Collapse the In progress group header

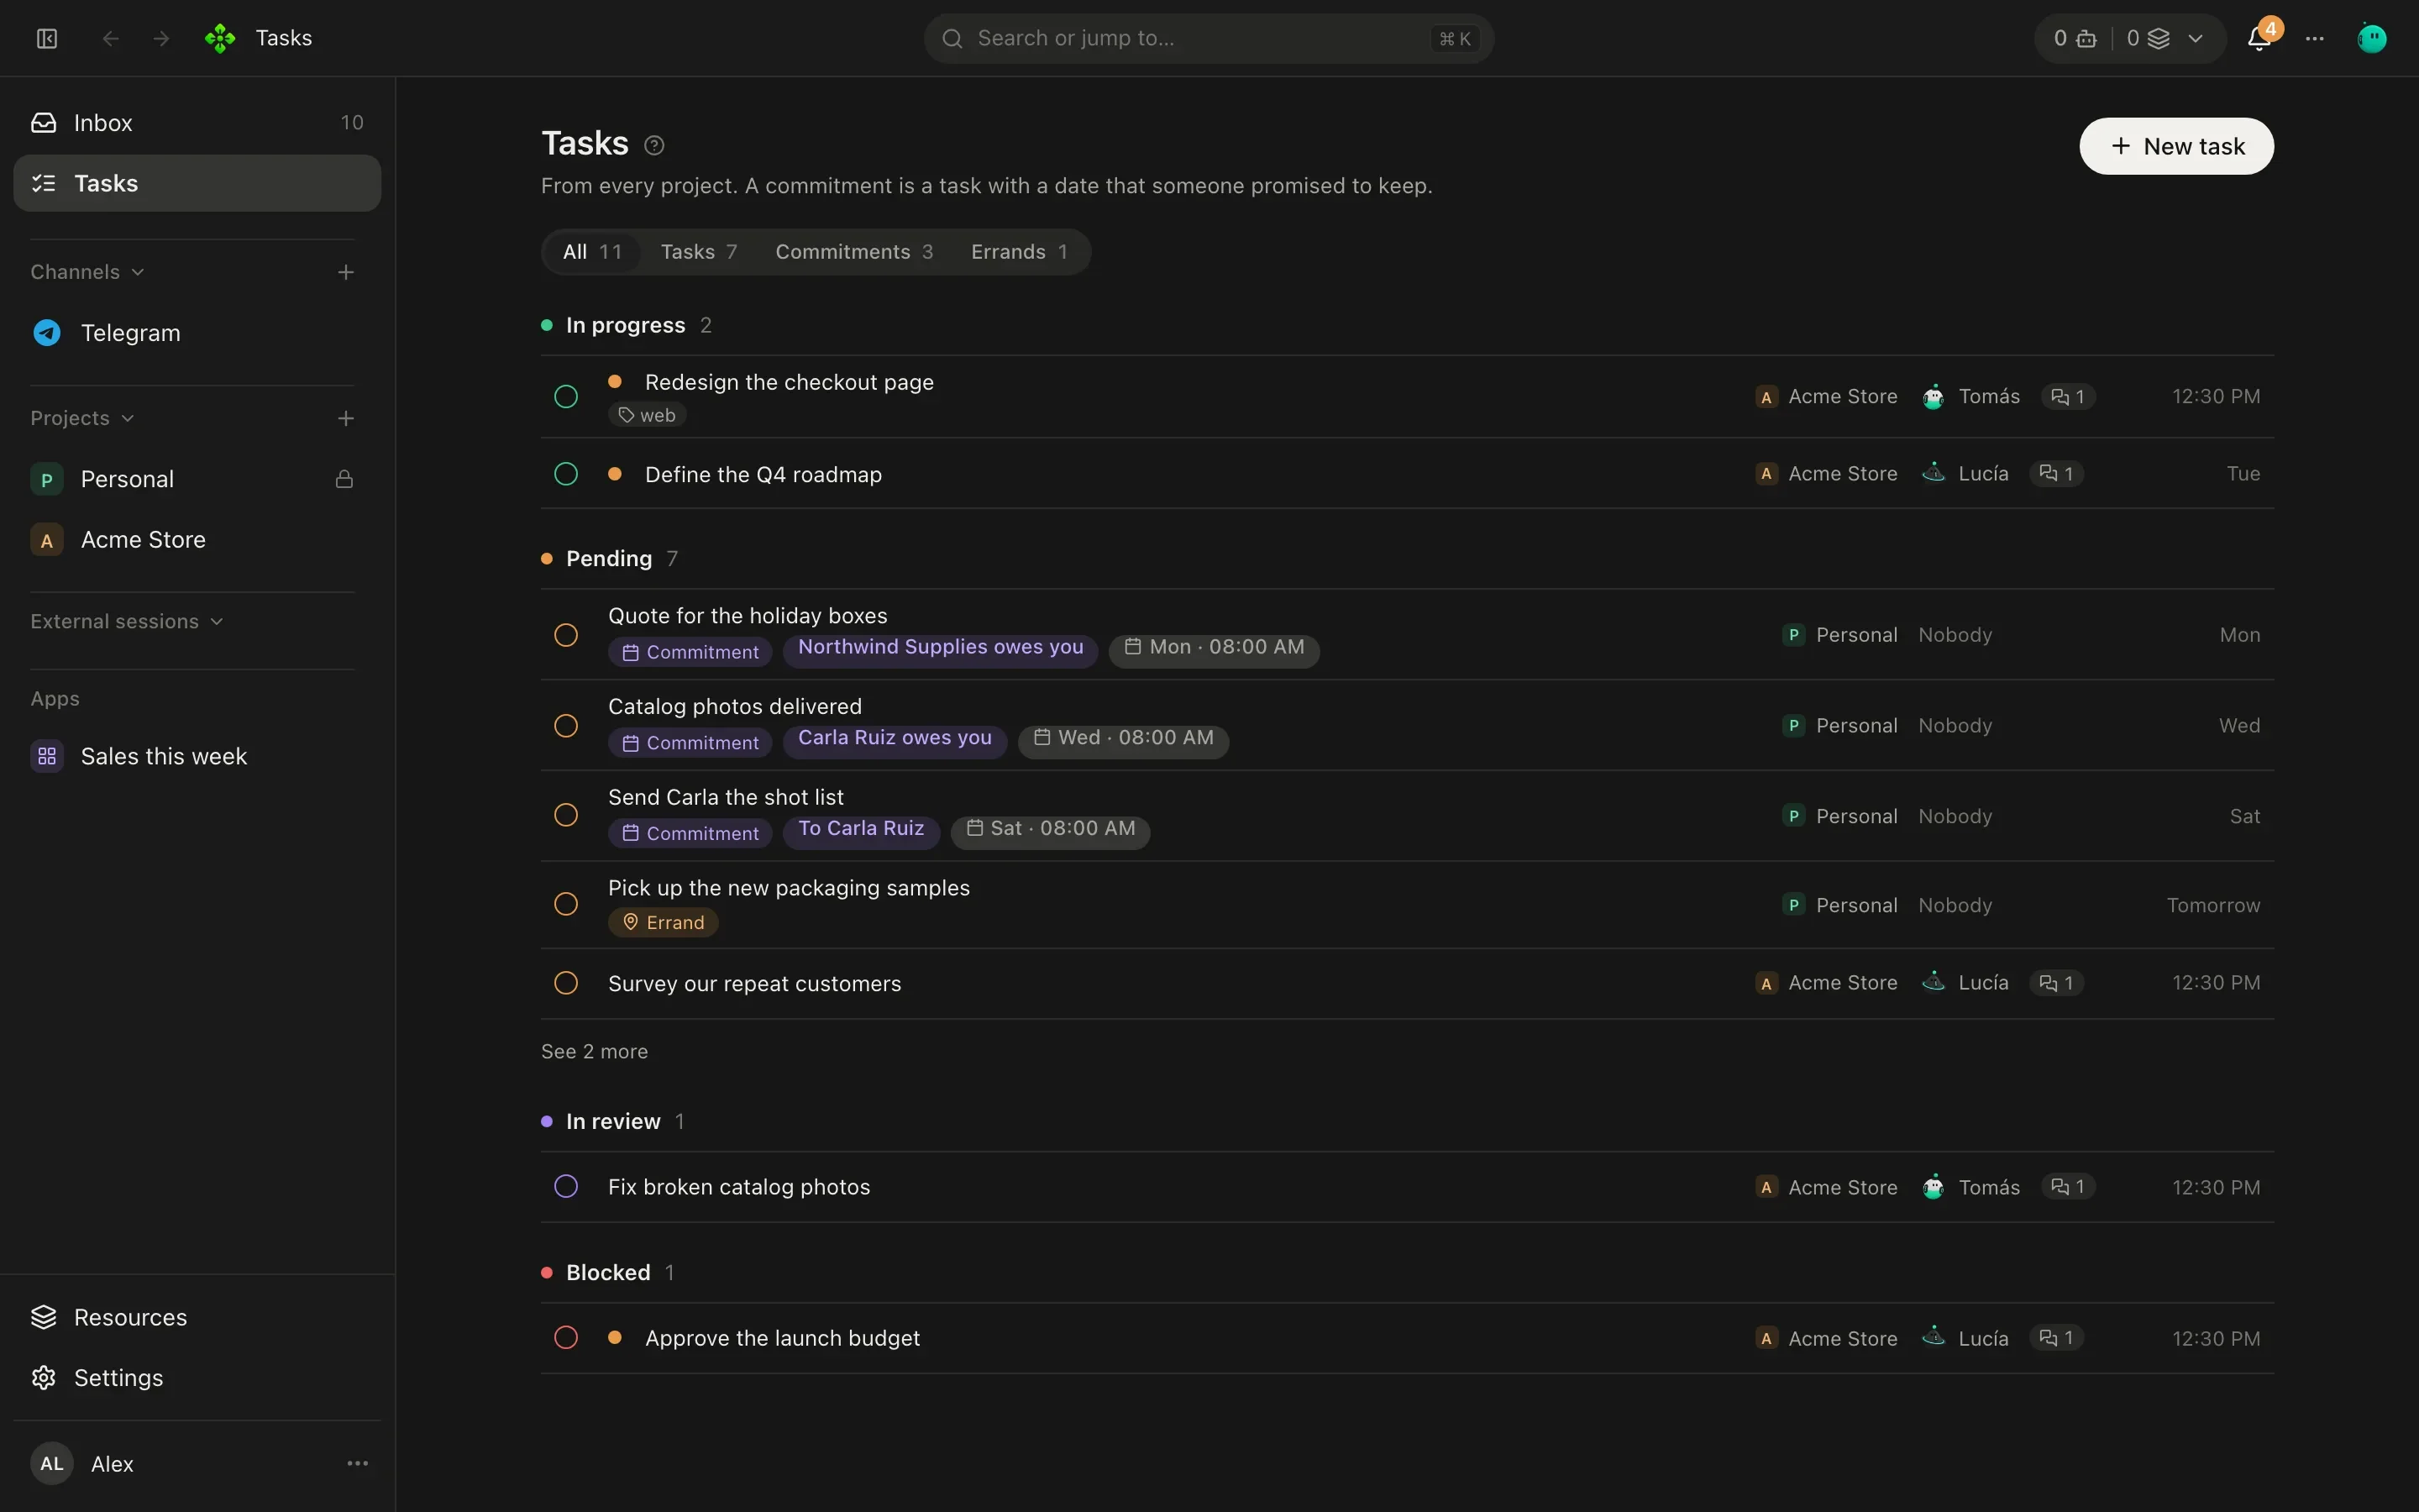(626, 325)
